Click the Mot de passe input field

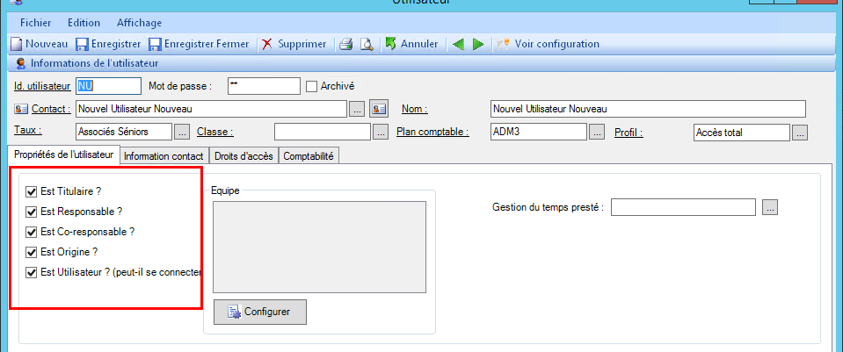tap(263, 86)
